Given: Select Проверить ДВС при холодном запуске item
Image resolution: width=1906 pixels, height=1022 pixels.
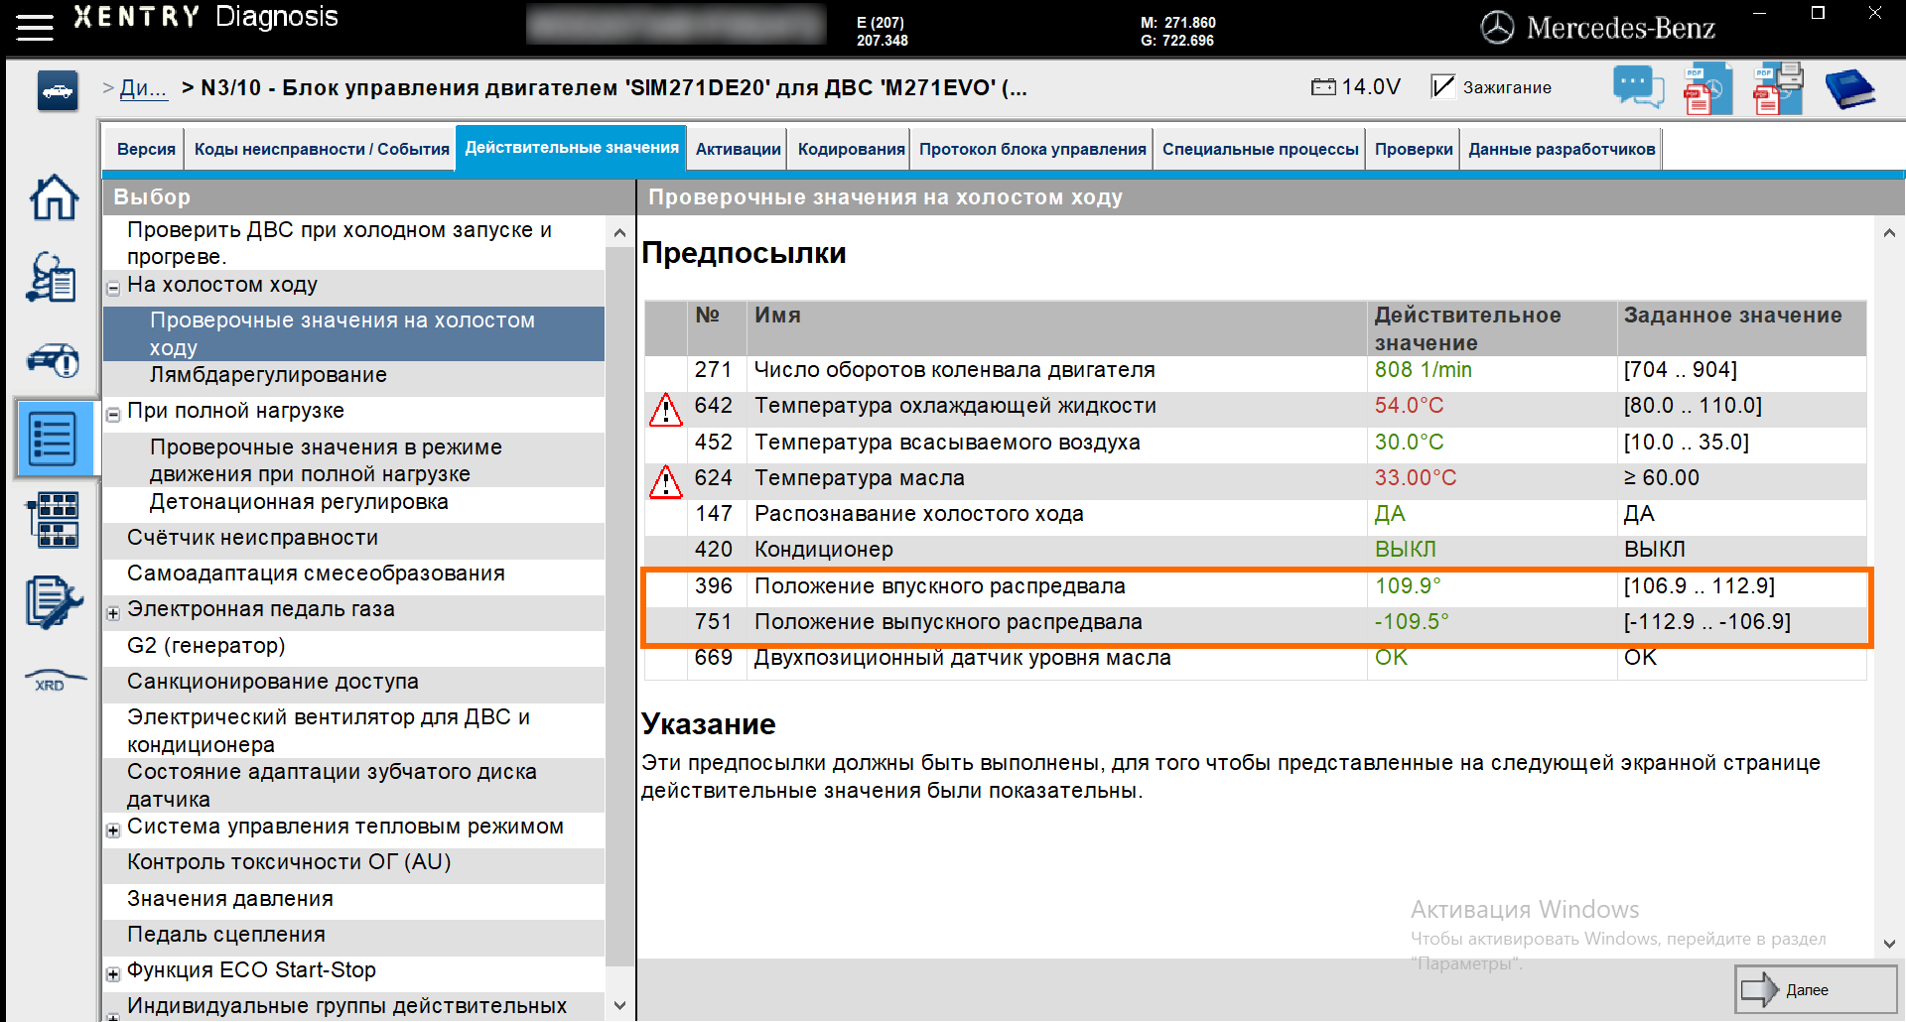Looking at the screenshot, I should click(353, 243).
